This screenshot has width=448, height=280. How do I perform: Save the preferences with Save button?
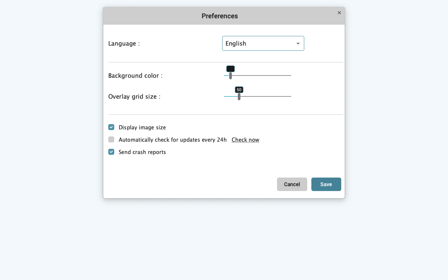[326, 184]
